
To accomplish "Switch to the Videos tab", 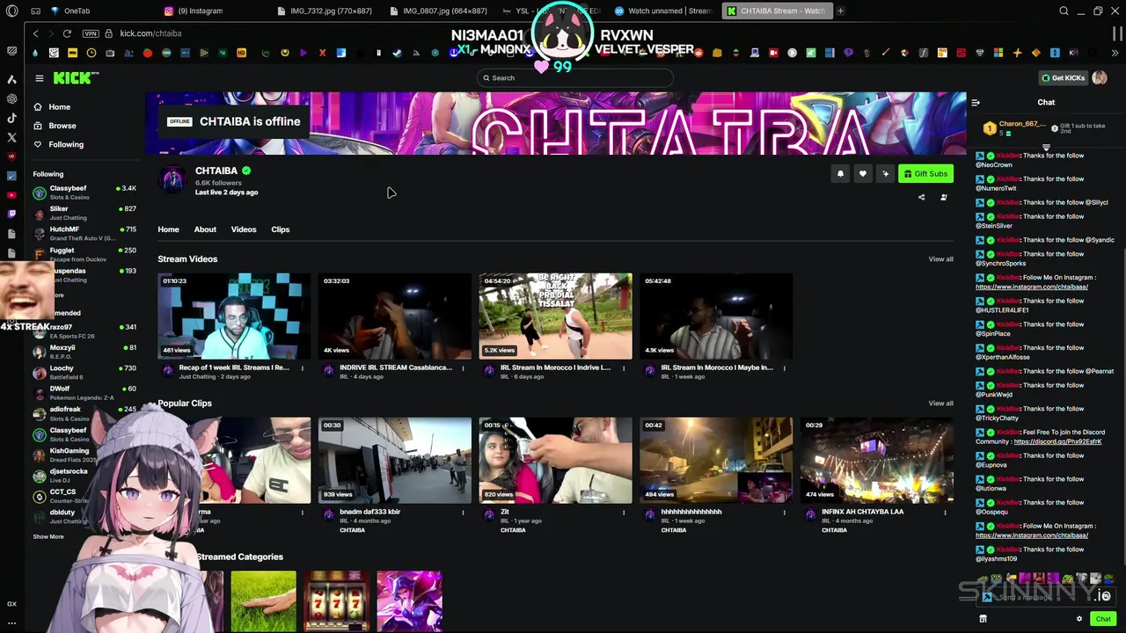I will 244,229.
